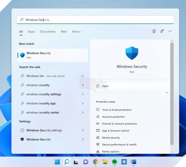Click the Virus & threat protection shield icon
186x167 pixels.
98,110
